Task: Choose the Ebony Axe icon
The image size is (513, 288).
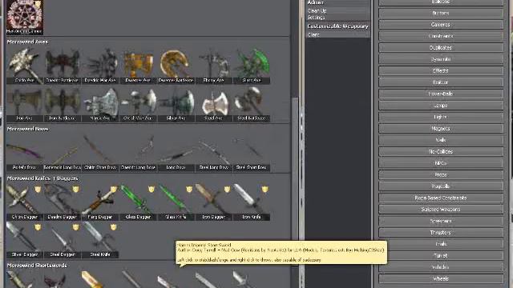Action: [x=214, y=66]
